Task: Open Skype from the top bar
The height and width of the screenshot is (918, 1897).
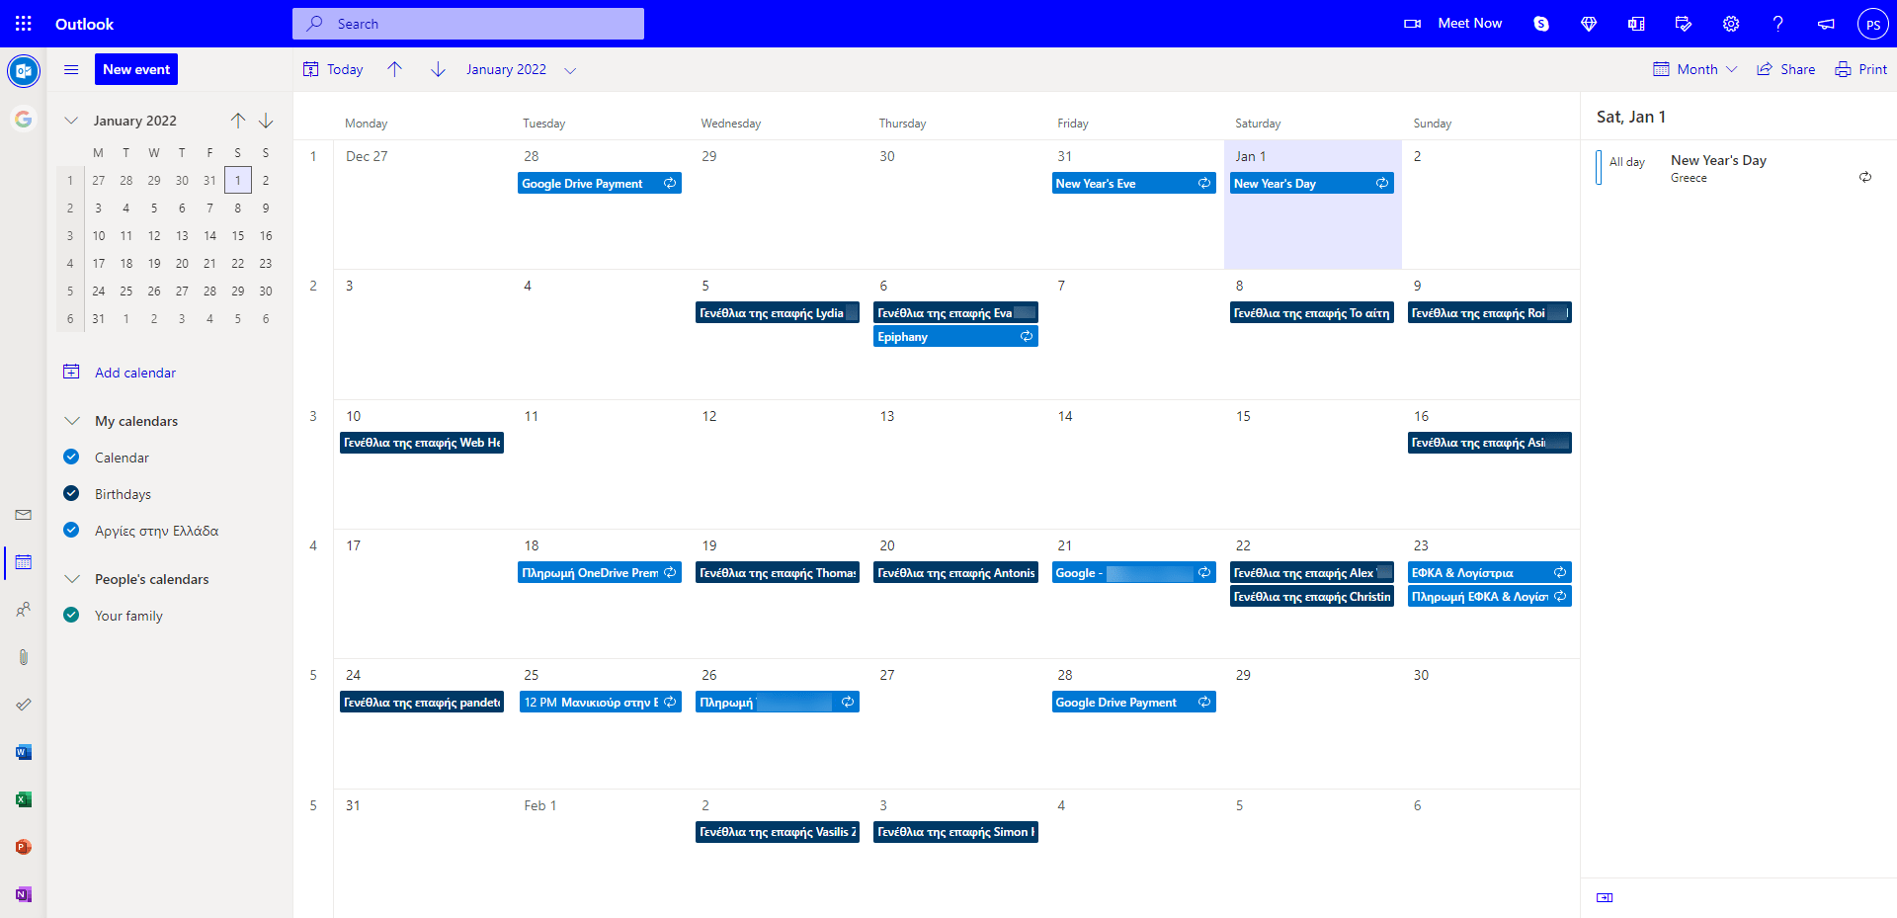Action: 1541,24
